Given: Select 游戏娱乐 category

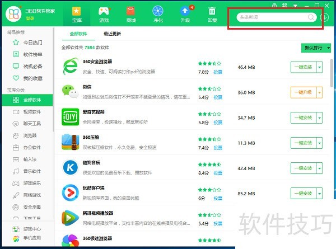Looking at the screenshot, I should point(27,183).
